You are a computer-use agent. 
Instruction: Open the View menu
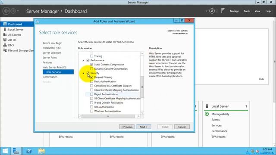point(257,11)
